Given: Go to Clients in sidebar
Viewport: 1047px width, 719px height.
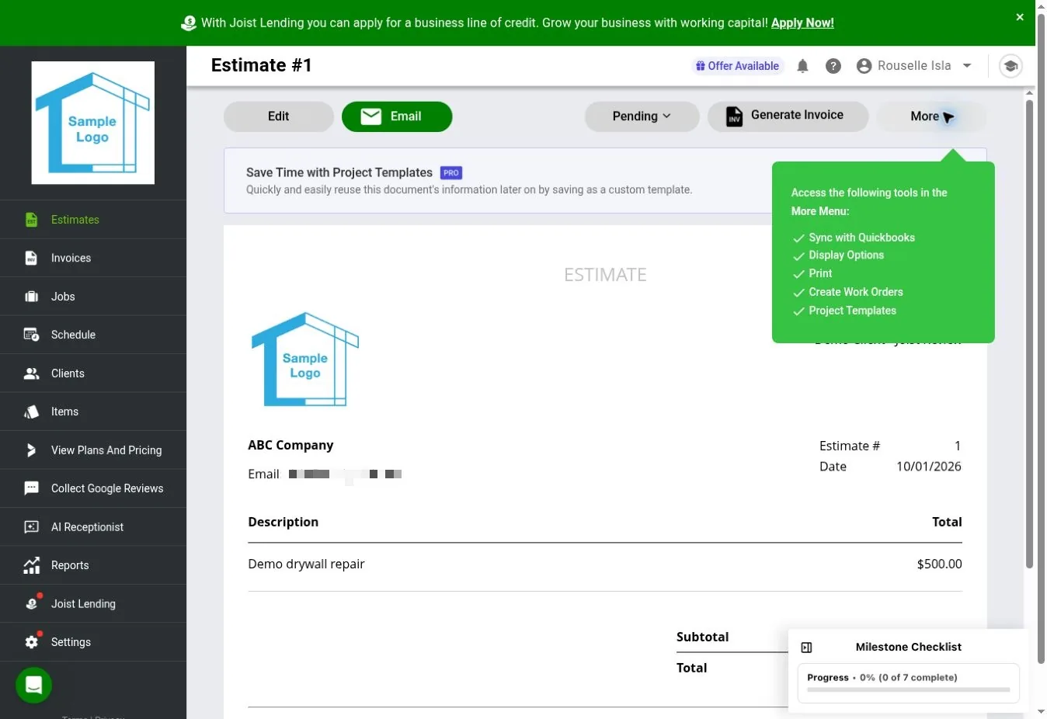Looking at the screenshot, I should click(x=93, y=373).
